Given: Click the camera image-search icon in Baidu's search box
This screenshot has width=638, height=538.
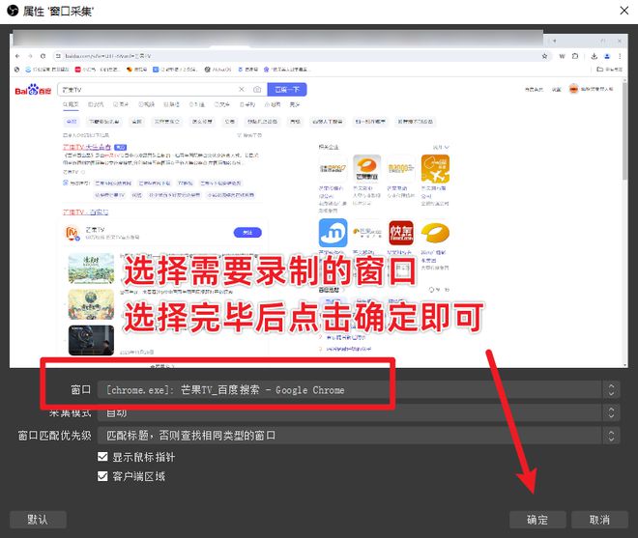Looking at the screenshot, I should click(x=257, y=89).
